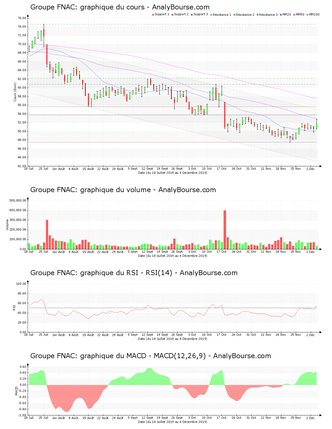Click the 'MACD' vertical axis label
The height and width of the screenshot is (429, 332).
[x=17, y=391]
